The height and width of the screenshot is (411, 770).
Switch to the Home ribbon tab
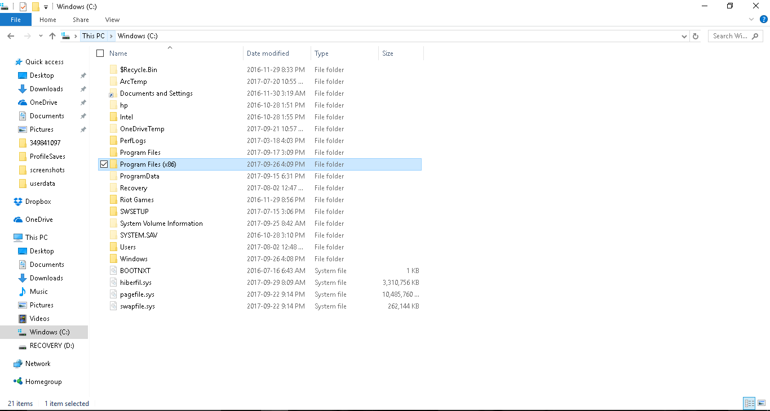pyautogui.click(x=48, y=20)
